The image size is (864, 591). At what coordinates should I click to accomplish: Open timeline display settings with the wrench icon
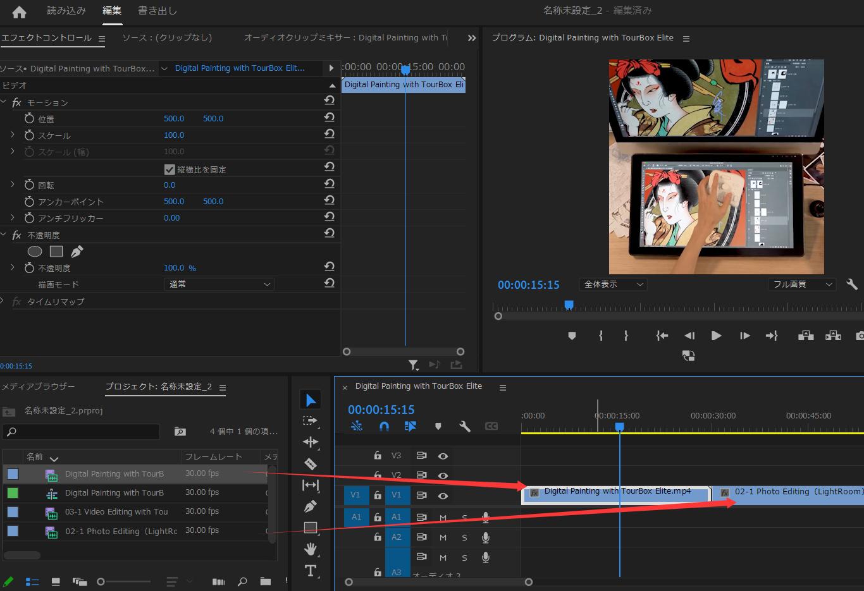coord(465,426)
